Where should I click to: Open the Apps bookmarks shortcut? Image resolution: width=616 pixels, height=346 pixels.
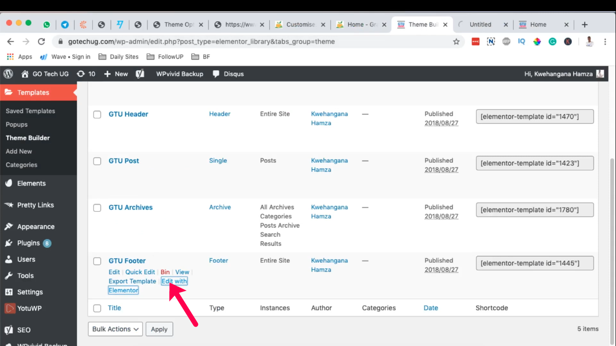pos(19,57)
